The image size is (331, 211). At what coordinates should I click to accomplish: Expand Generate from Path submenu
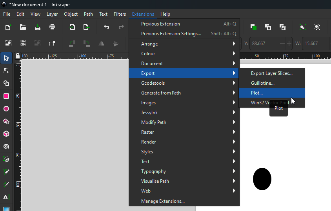(x=184, y=93)
